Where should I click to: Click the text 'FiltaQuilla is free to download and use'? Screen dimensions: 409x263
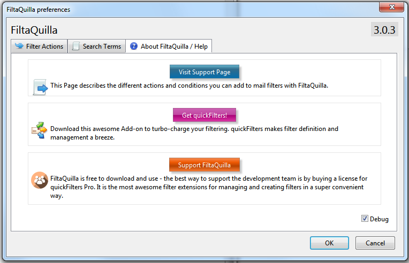coord(104,179)
